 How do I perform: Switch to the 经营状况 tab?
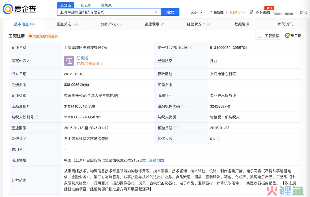point(198,24)
